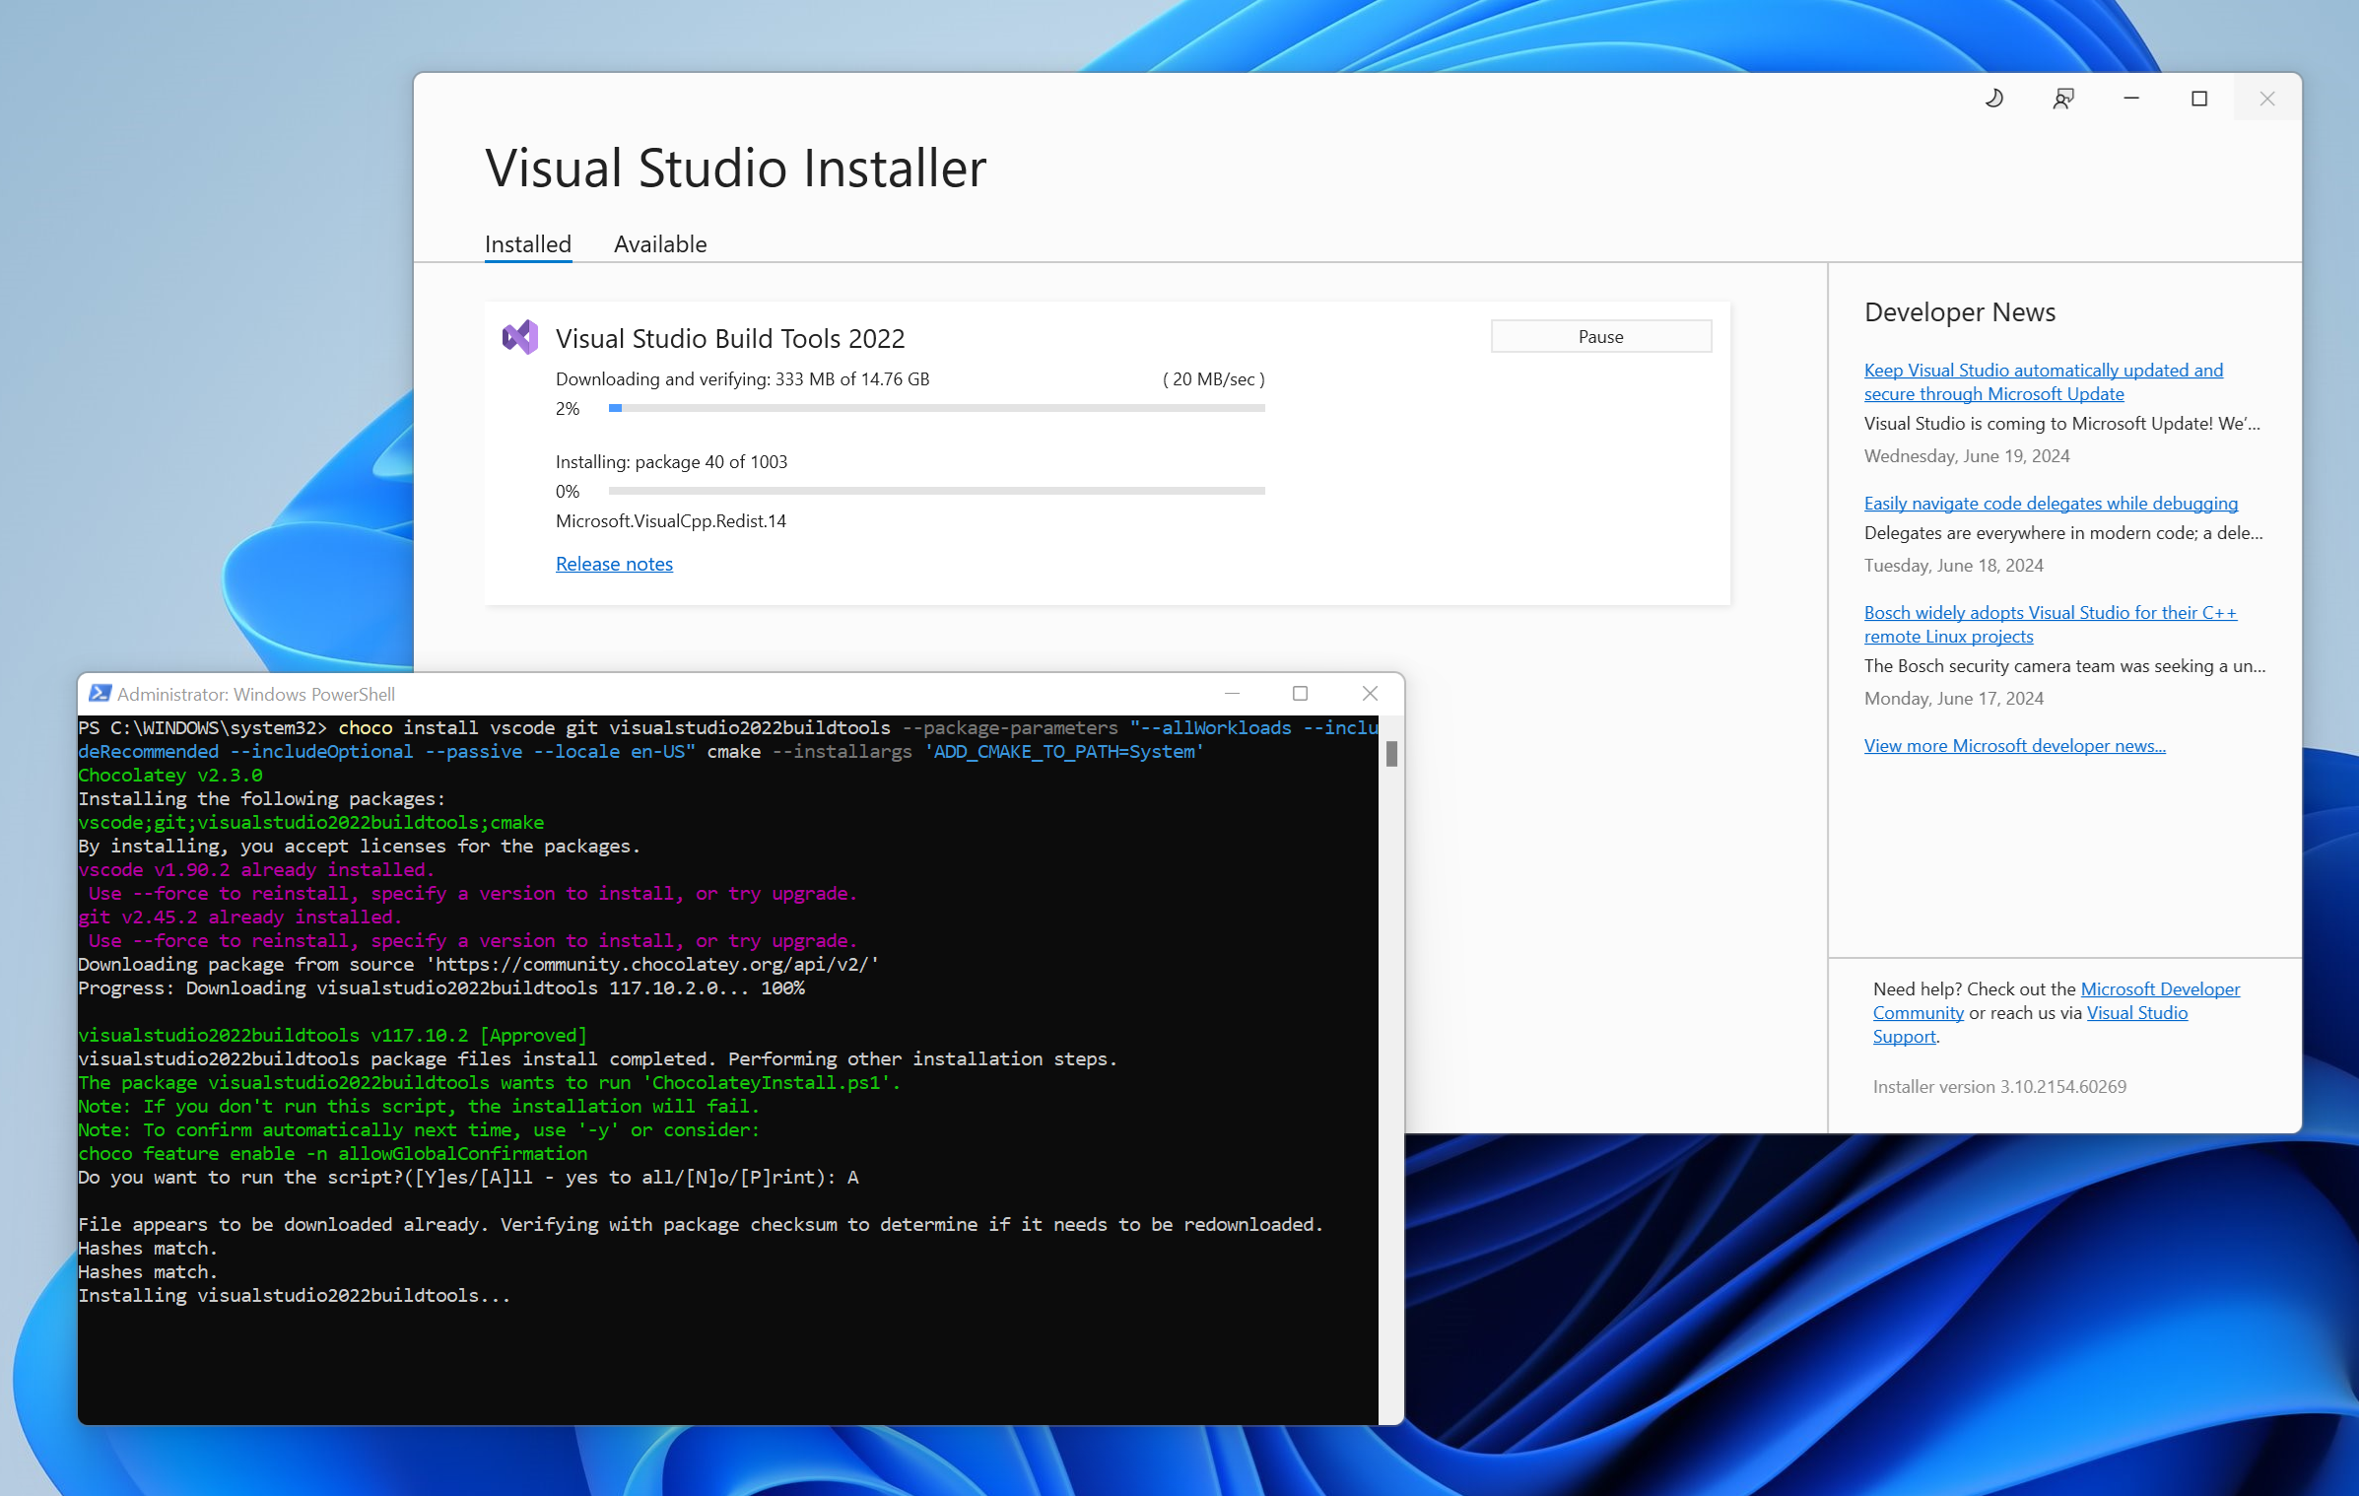Toggle the dark theme moon icon
The width and height of the screenshot is (2359, 1496).
[1993, 99]
